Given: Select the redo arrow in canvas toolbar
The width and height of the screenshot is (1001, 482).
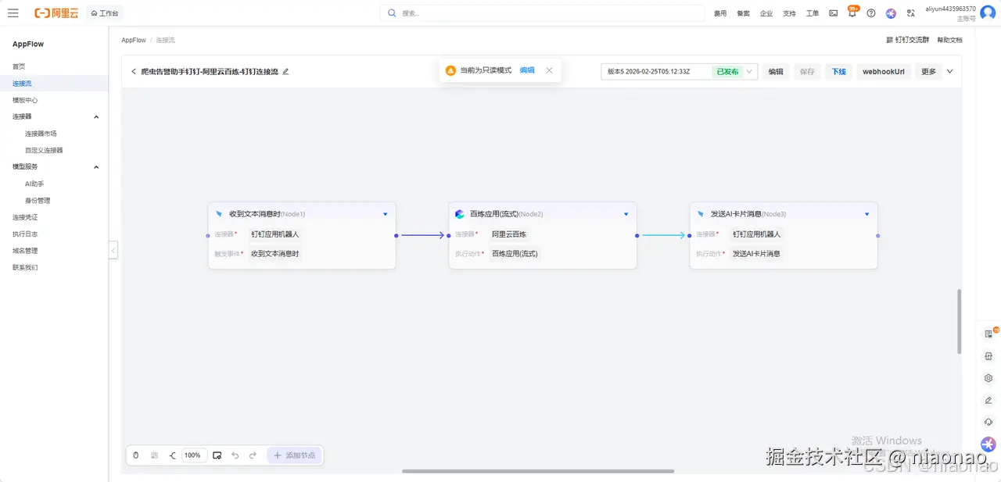Looking at the screenshot, I should tap(251, 455).
